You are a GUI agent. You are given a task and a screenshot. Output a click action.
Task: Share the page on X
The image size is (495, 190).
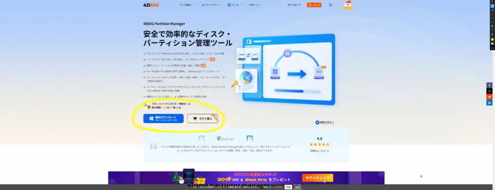[490, 91]
